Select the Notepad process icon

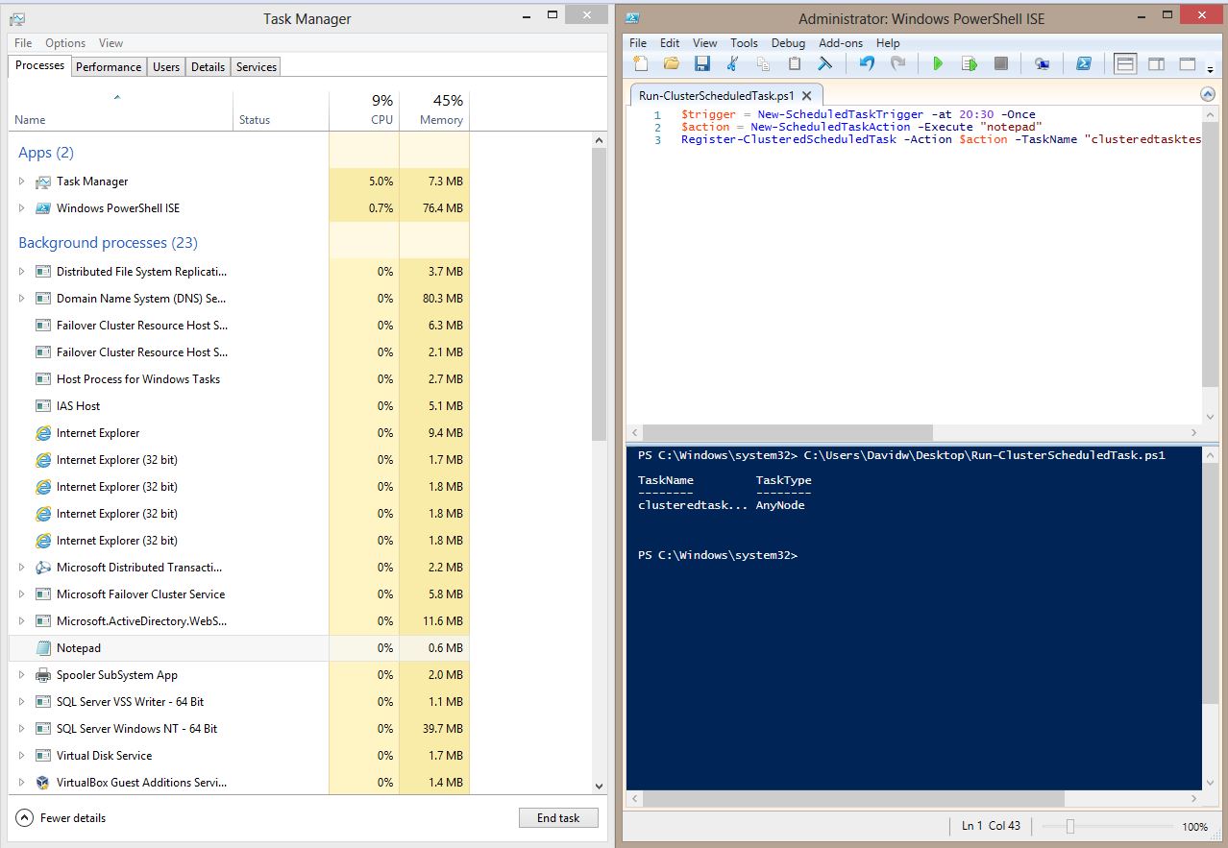[x=43, y=648]
